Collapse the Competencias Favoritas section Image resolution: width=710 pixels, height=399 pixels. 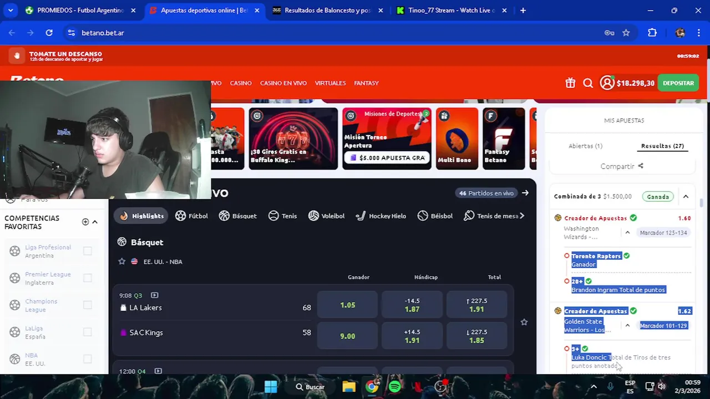point(95,222)
